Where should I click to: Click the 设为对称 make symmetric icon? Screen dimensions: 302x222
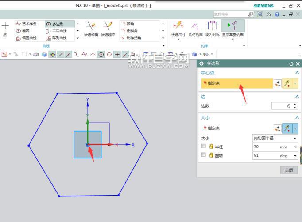212,28
